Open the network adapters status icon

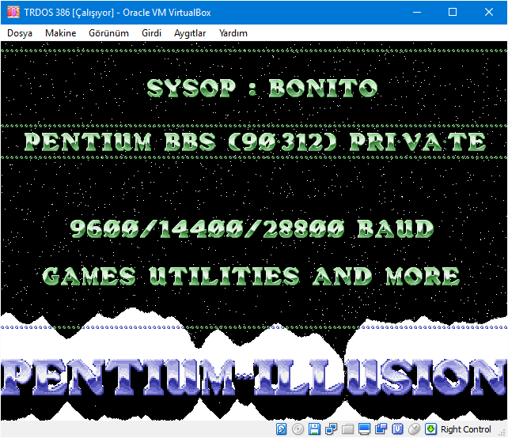pyautogui.click(x=331, y=429)
